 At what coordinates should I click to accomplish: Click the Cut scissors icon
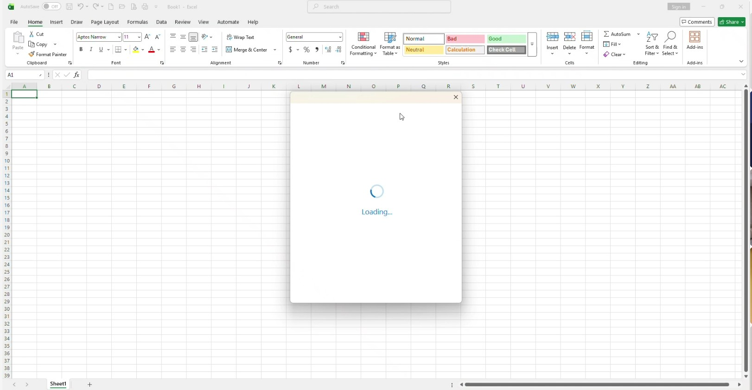click(32, 34)
